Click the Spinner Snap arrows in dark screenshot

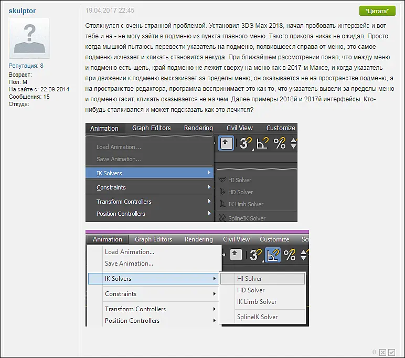point(294,143)
